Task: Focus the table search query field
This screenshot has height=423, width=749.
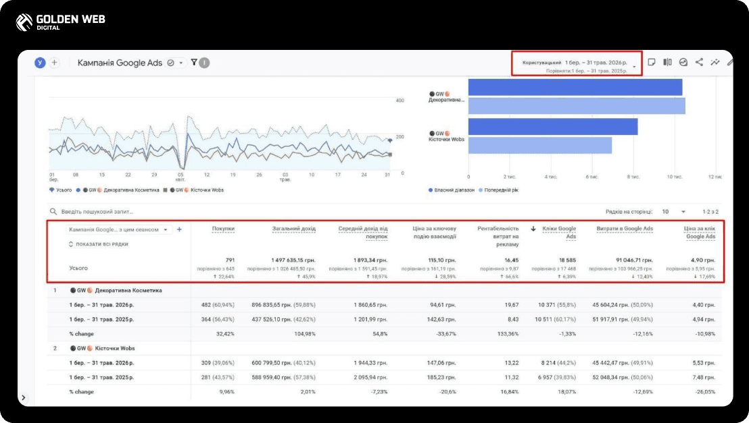Action: click(x=97, y=211)
